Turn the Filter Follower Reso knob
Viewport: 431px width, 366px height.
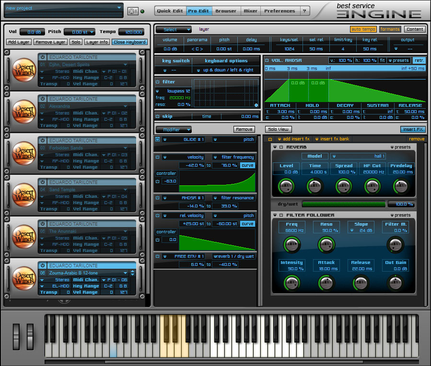pos(326,244)
